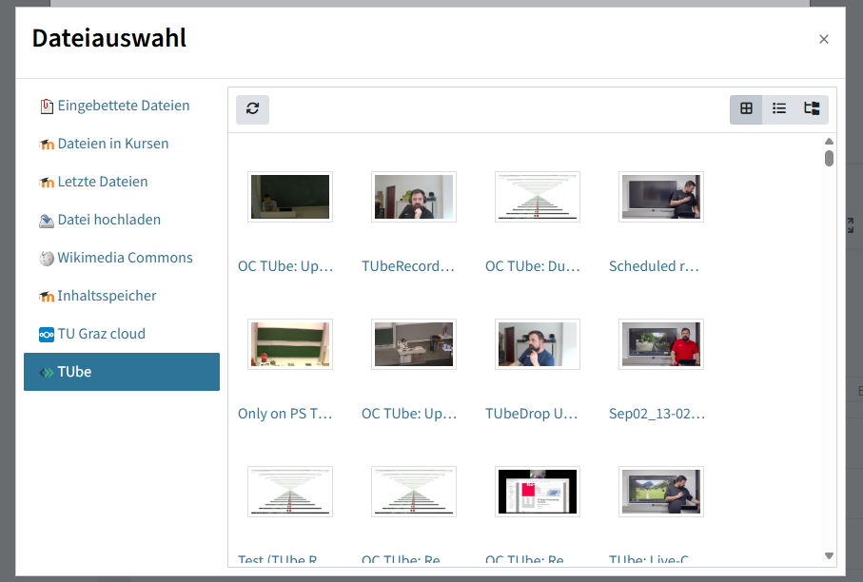The width and height of the screenshot is (863, 582).
Task: Click the TUbe arrows icon
Action: pos(47,373)
